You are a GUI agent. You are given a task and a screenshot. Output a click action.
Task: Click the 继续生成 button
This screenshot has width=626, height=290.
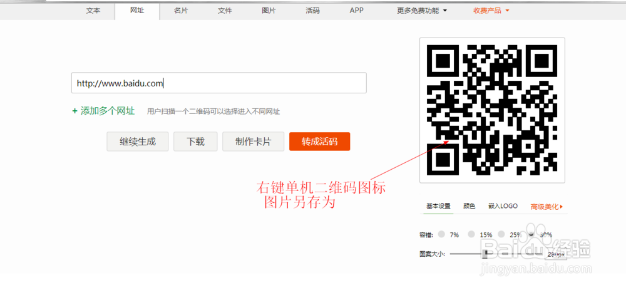pyautogui.click(x=137, y=142)
